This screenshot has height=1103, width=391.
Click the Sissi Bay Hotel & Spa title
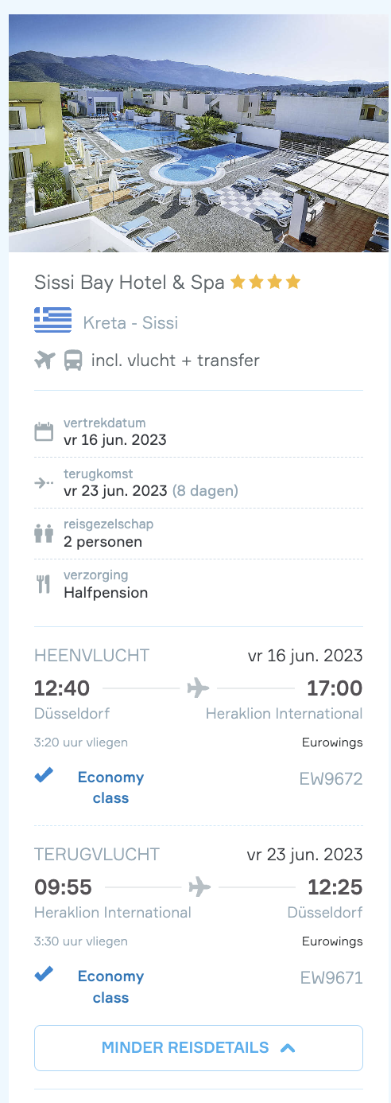pyautogui.click(x=130, y=283)
